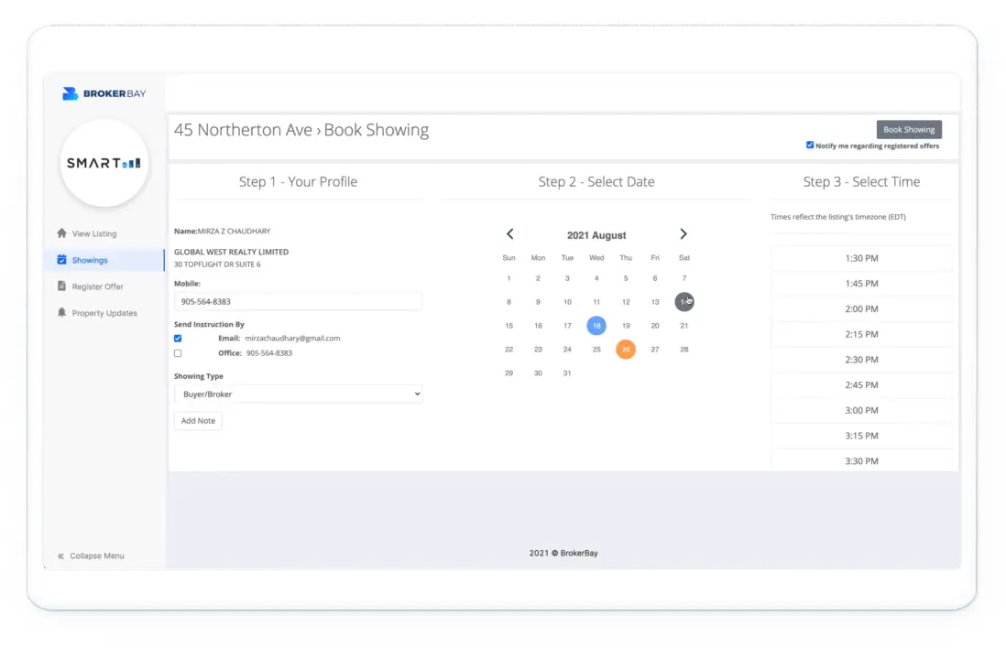1006x648 pixels.
Task: Open Register Offer in sidebar
Action: tap(97, 286)
